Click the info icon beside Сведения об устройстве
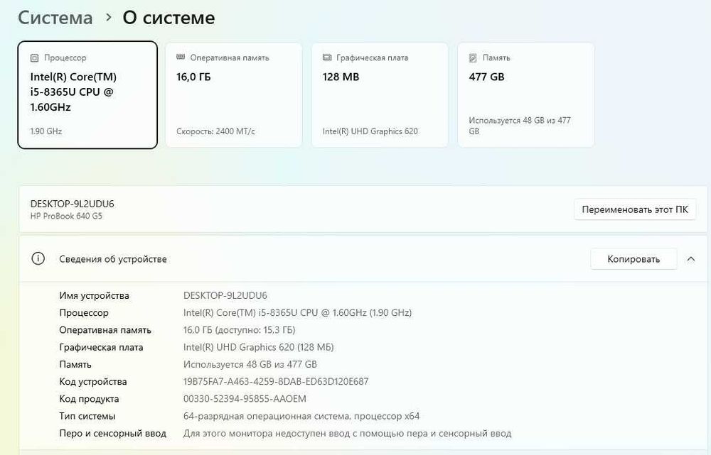 pyautogui.click(x=38, y=258)
